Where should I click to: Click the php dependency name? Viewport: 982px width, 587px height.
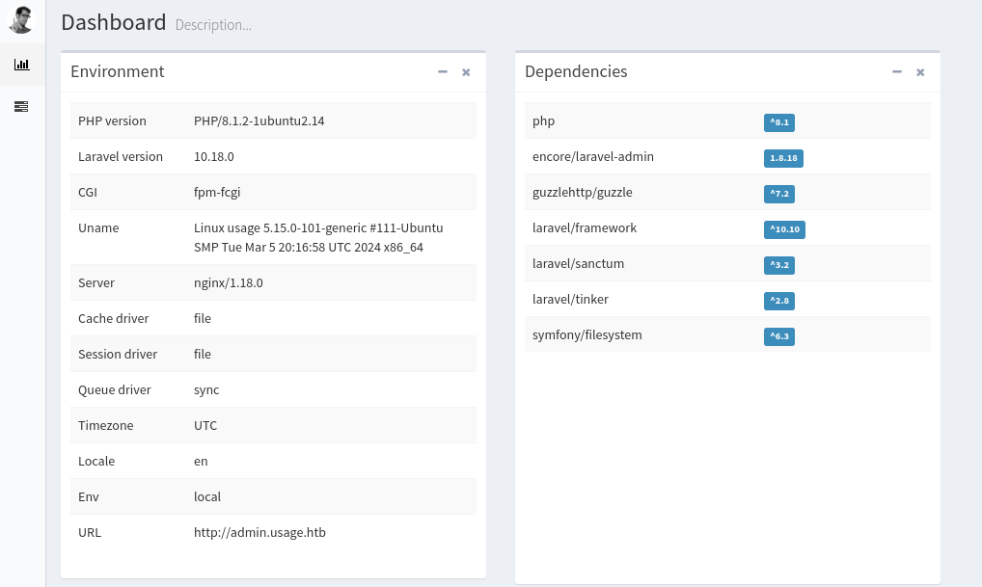pyautogui.click(x=544, y=121)
